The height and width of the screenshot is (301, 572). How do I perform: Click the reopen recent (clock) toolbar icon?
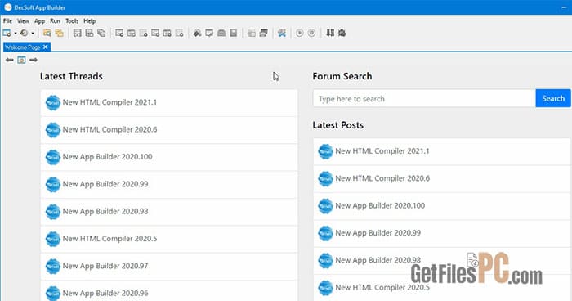[24, 33]
